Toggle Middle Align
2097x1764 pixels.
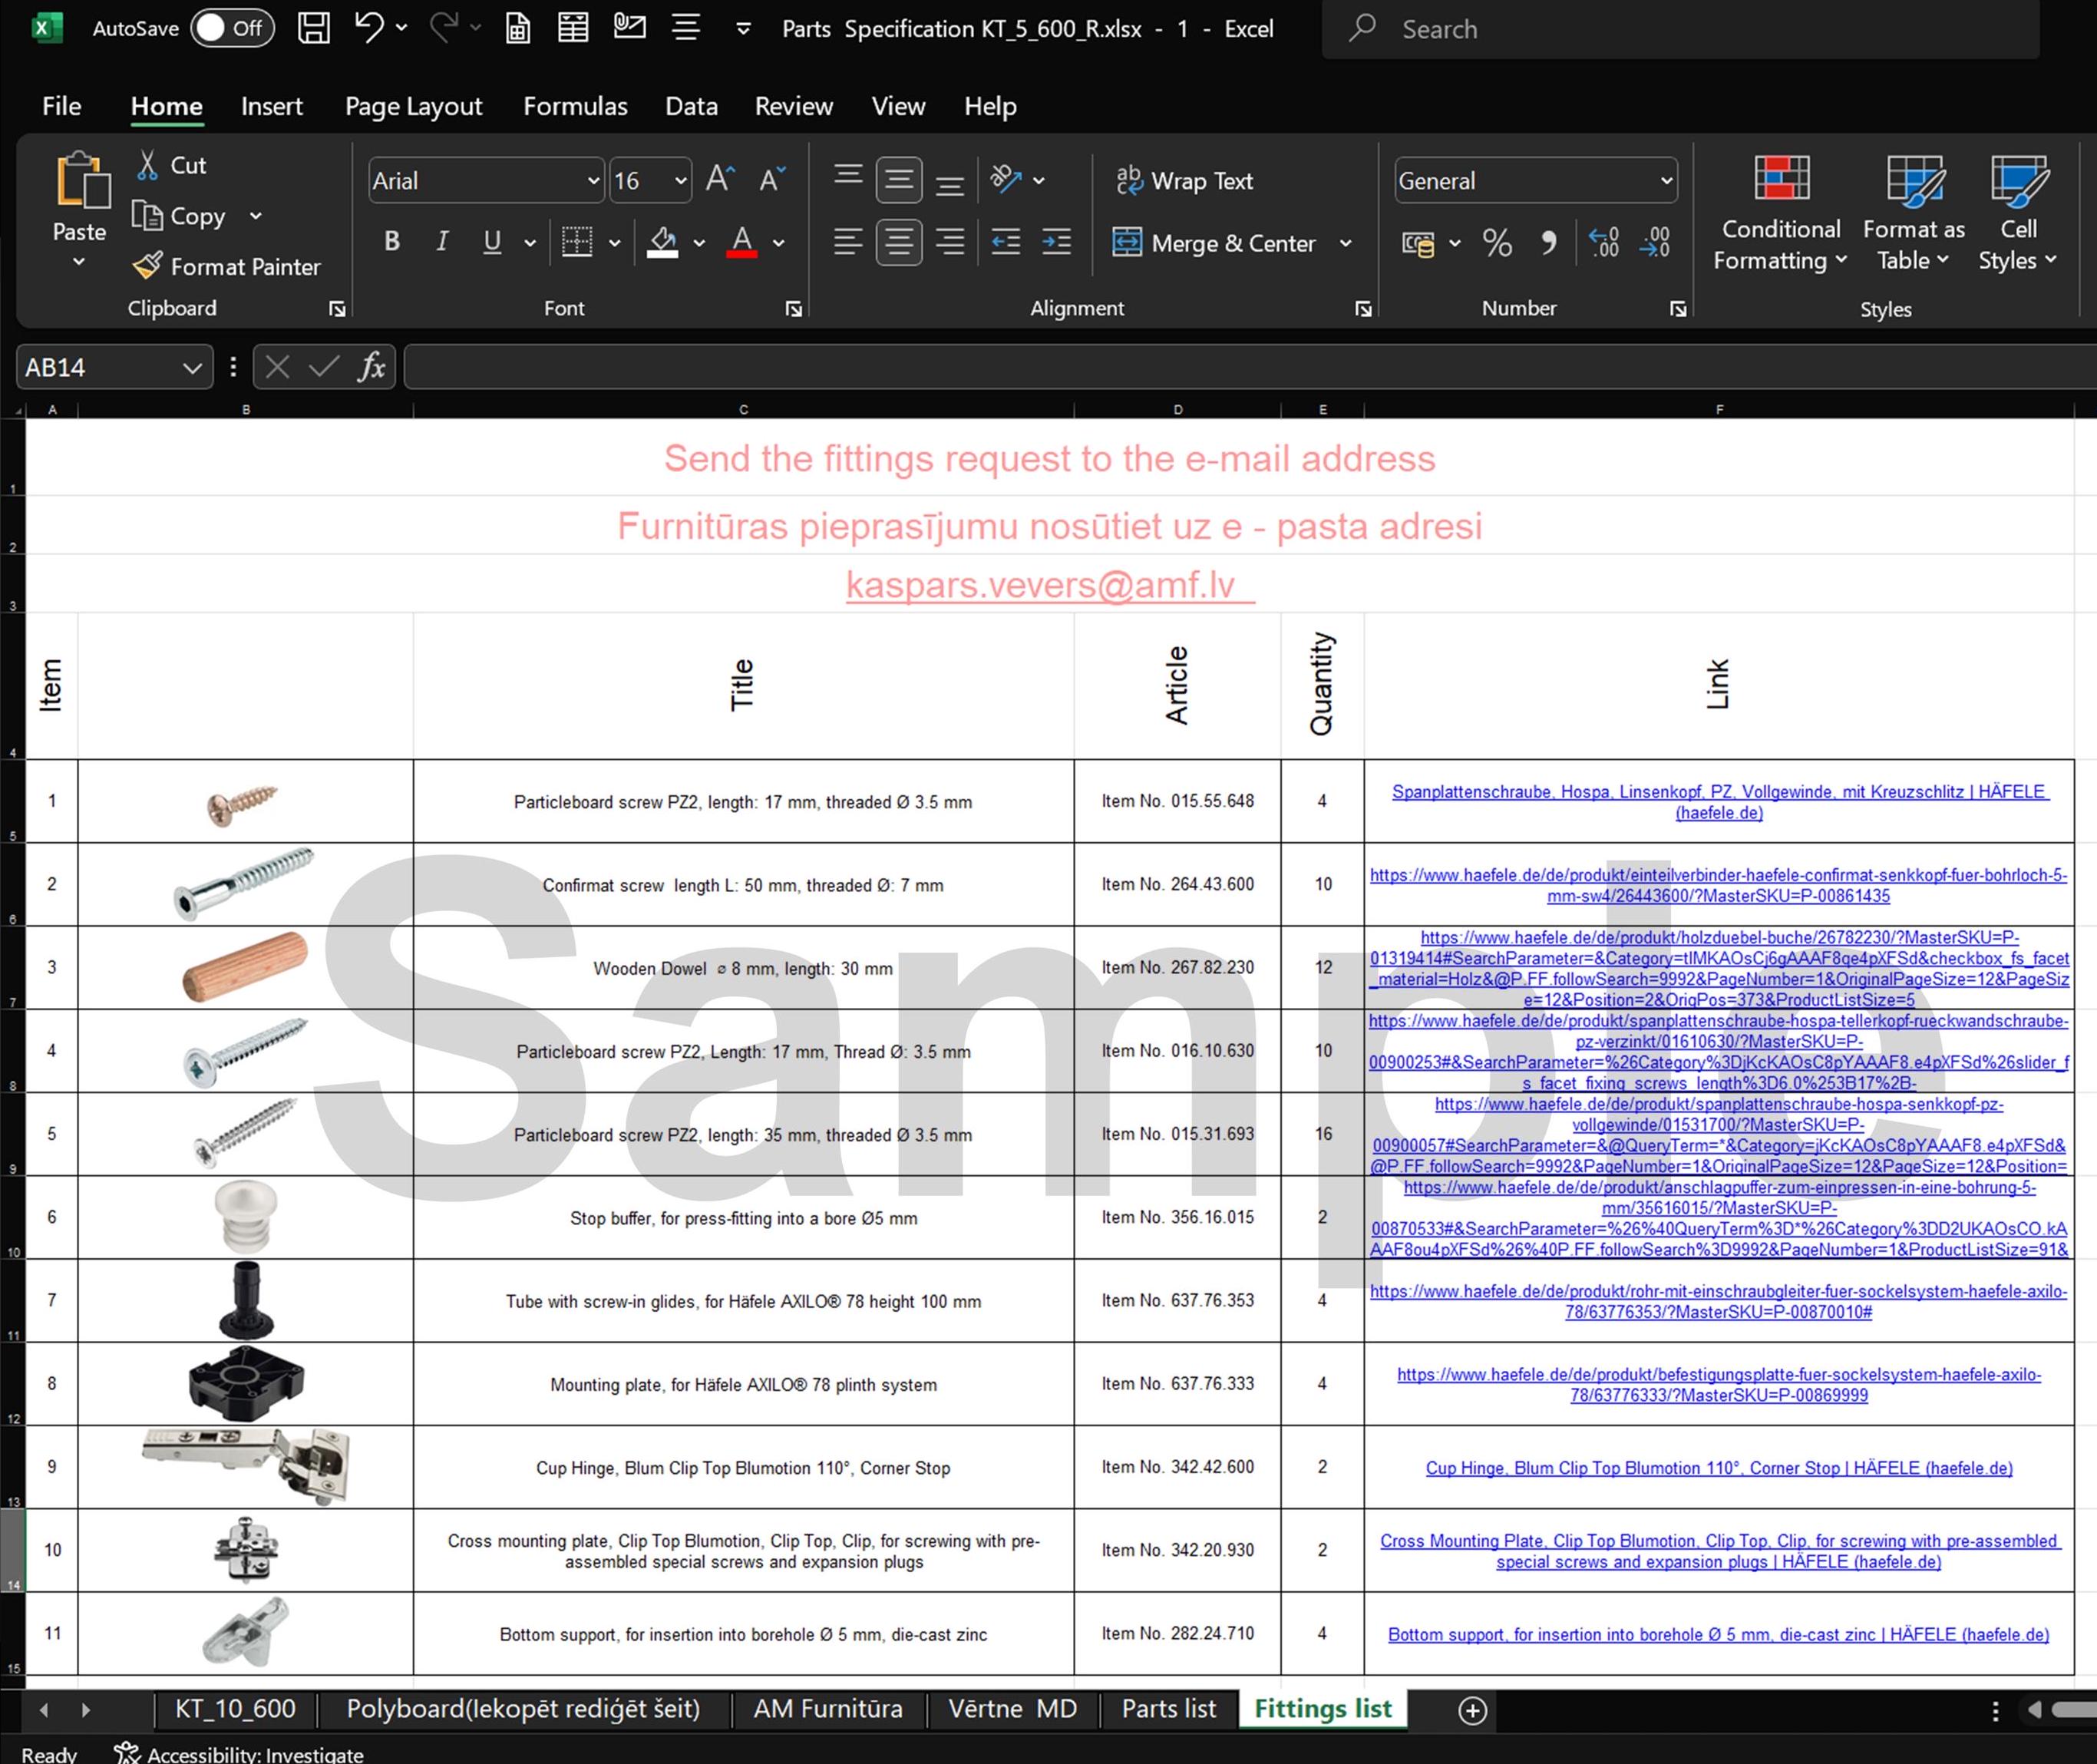point(899,180)
